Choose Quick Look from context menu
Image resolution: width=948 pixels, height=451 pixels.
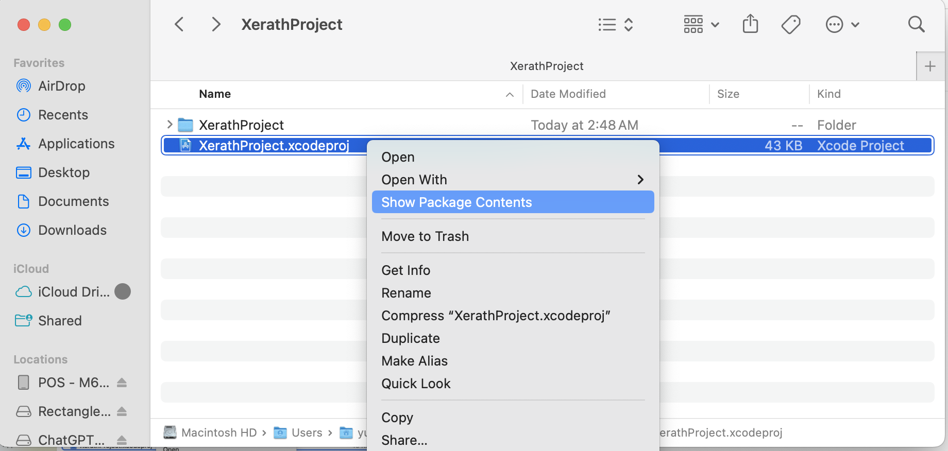[x=513, y=384]
